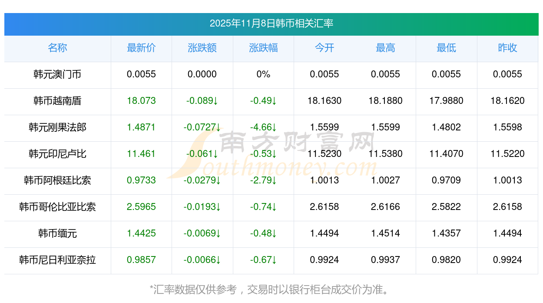The width and height of the screenshot is (543, 303).
Task: Select the 韩币阿根廷比索 row name
Action: (57, 180)
